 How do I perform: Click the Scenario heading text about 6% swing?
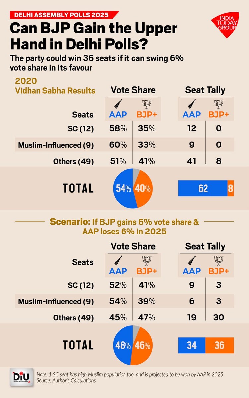coord(124,226)
